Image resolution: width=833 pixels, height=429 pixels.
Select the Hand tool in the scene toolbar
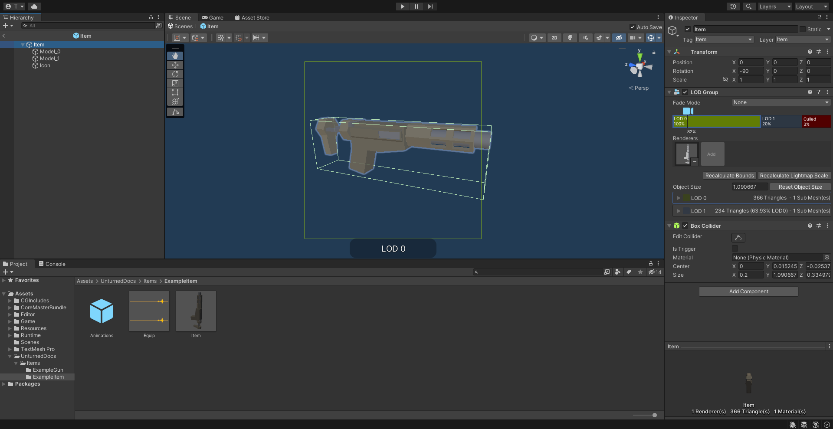pyautogui.click(x=175, y=56)
